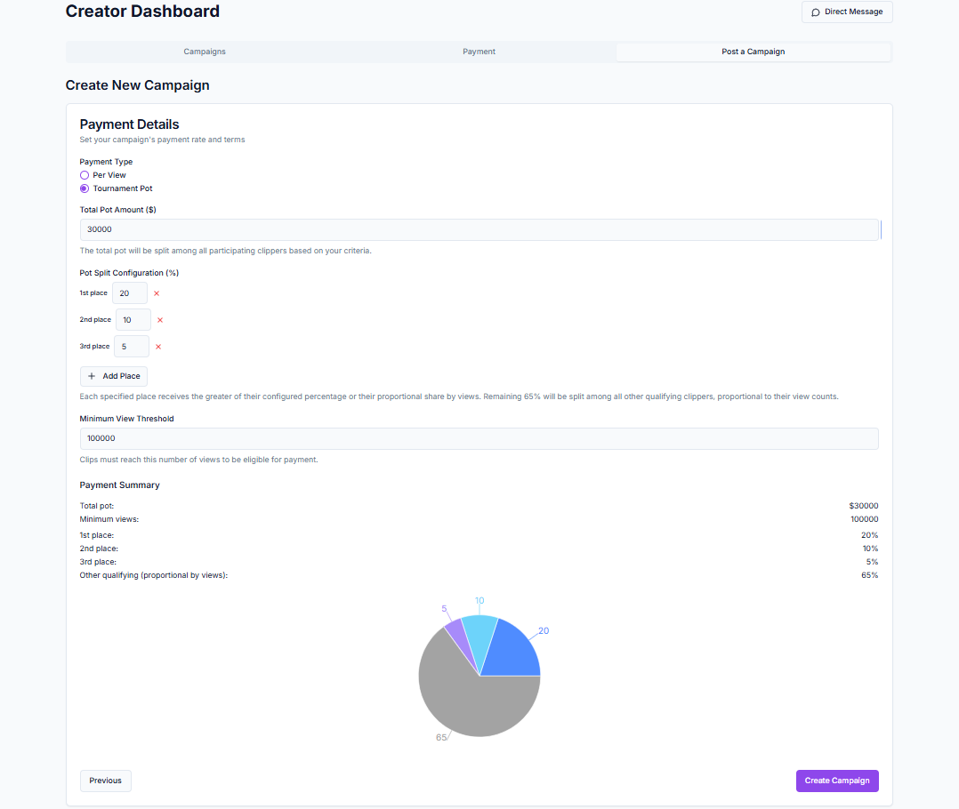Click the 3rd place percentage box
The height and width of the screenshot is (809, 959).
click(132, 347)
